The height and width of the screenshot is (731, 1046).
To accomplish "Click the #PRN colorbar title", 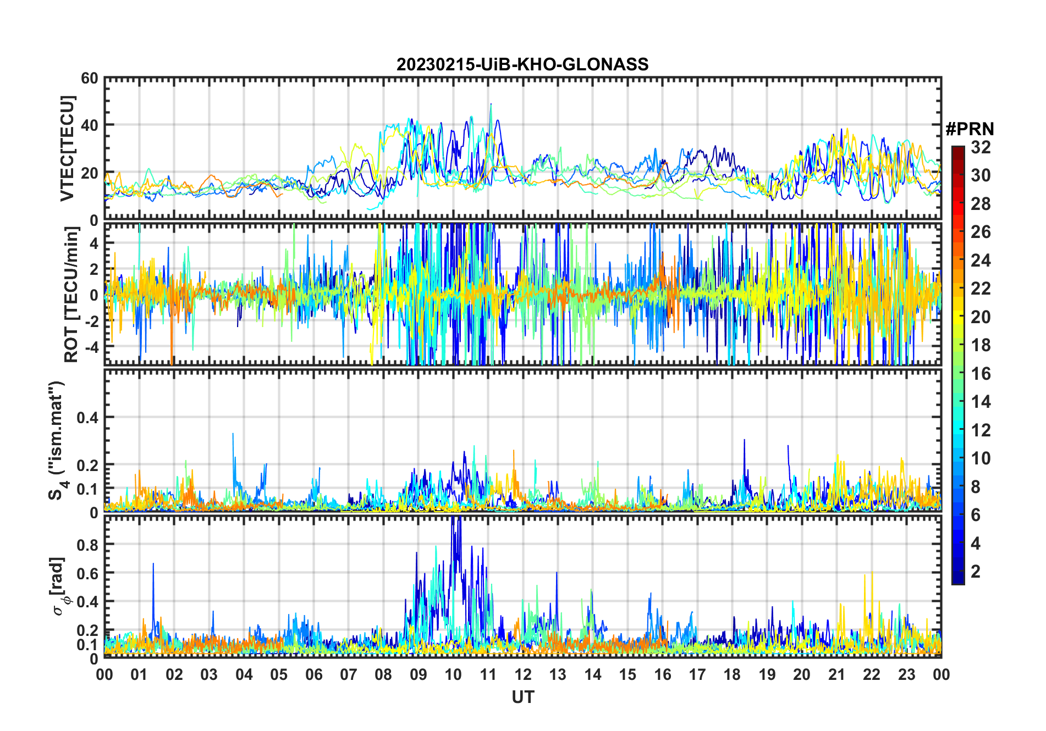I will [970, 129].
